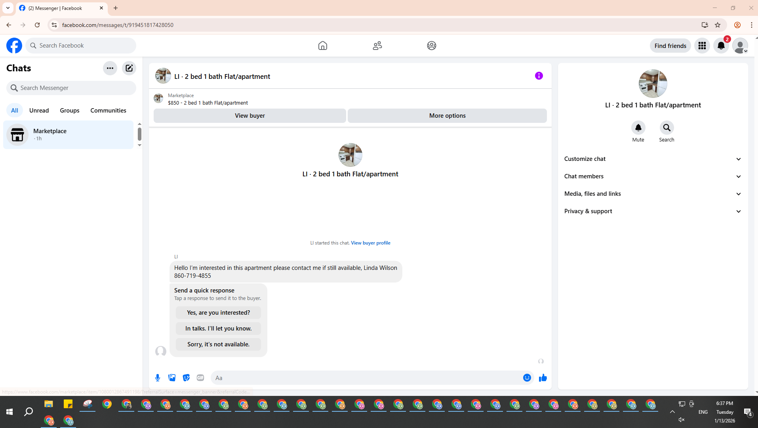Toggle muted volume icon in system tray
The width and height of the screenshot is (758, 428).
(682, 420)
